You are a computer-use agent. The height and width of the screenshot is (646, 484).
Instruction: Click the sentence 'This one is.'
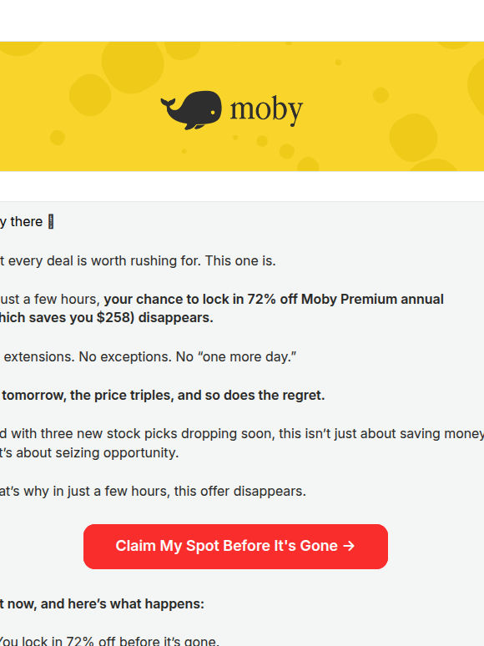coord(240,260)
